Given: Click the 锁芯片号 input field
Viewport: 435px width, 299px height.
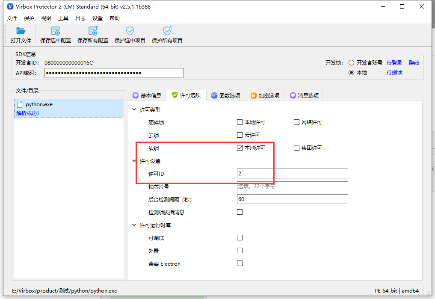Looking at the screenshot, I should tap(293, 187).
